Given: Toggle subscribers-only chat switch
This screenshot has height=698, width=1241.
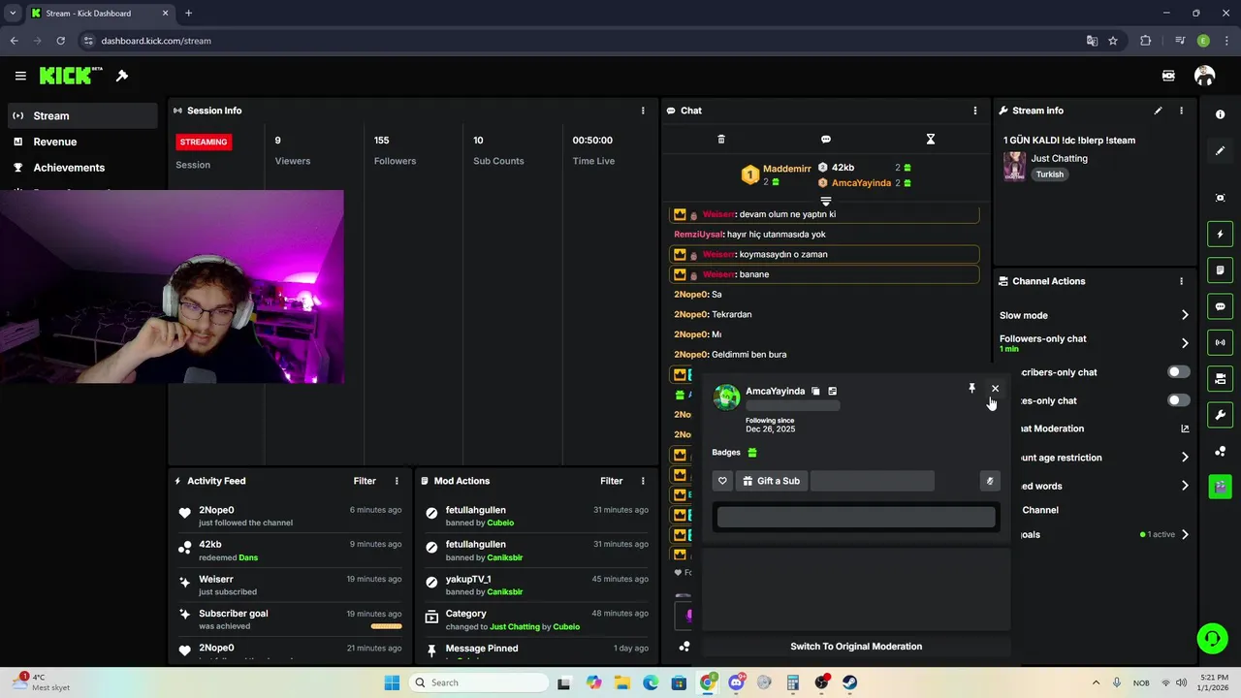Looking at the screenshot, I should (x=1178, y=372).
